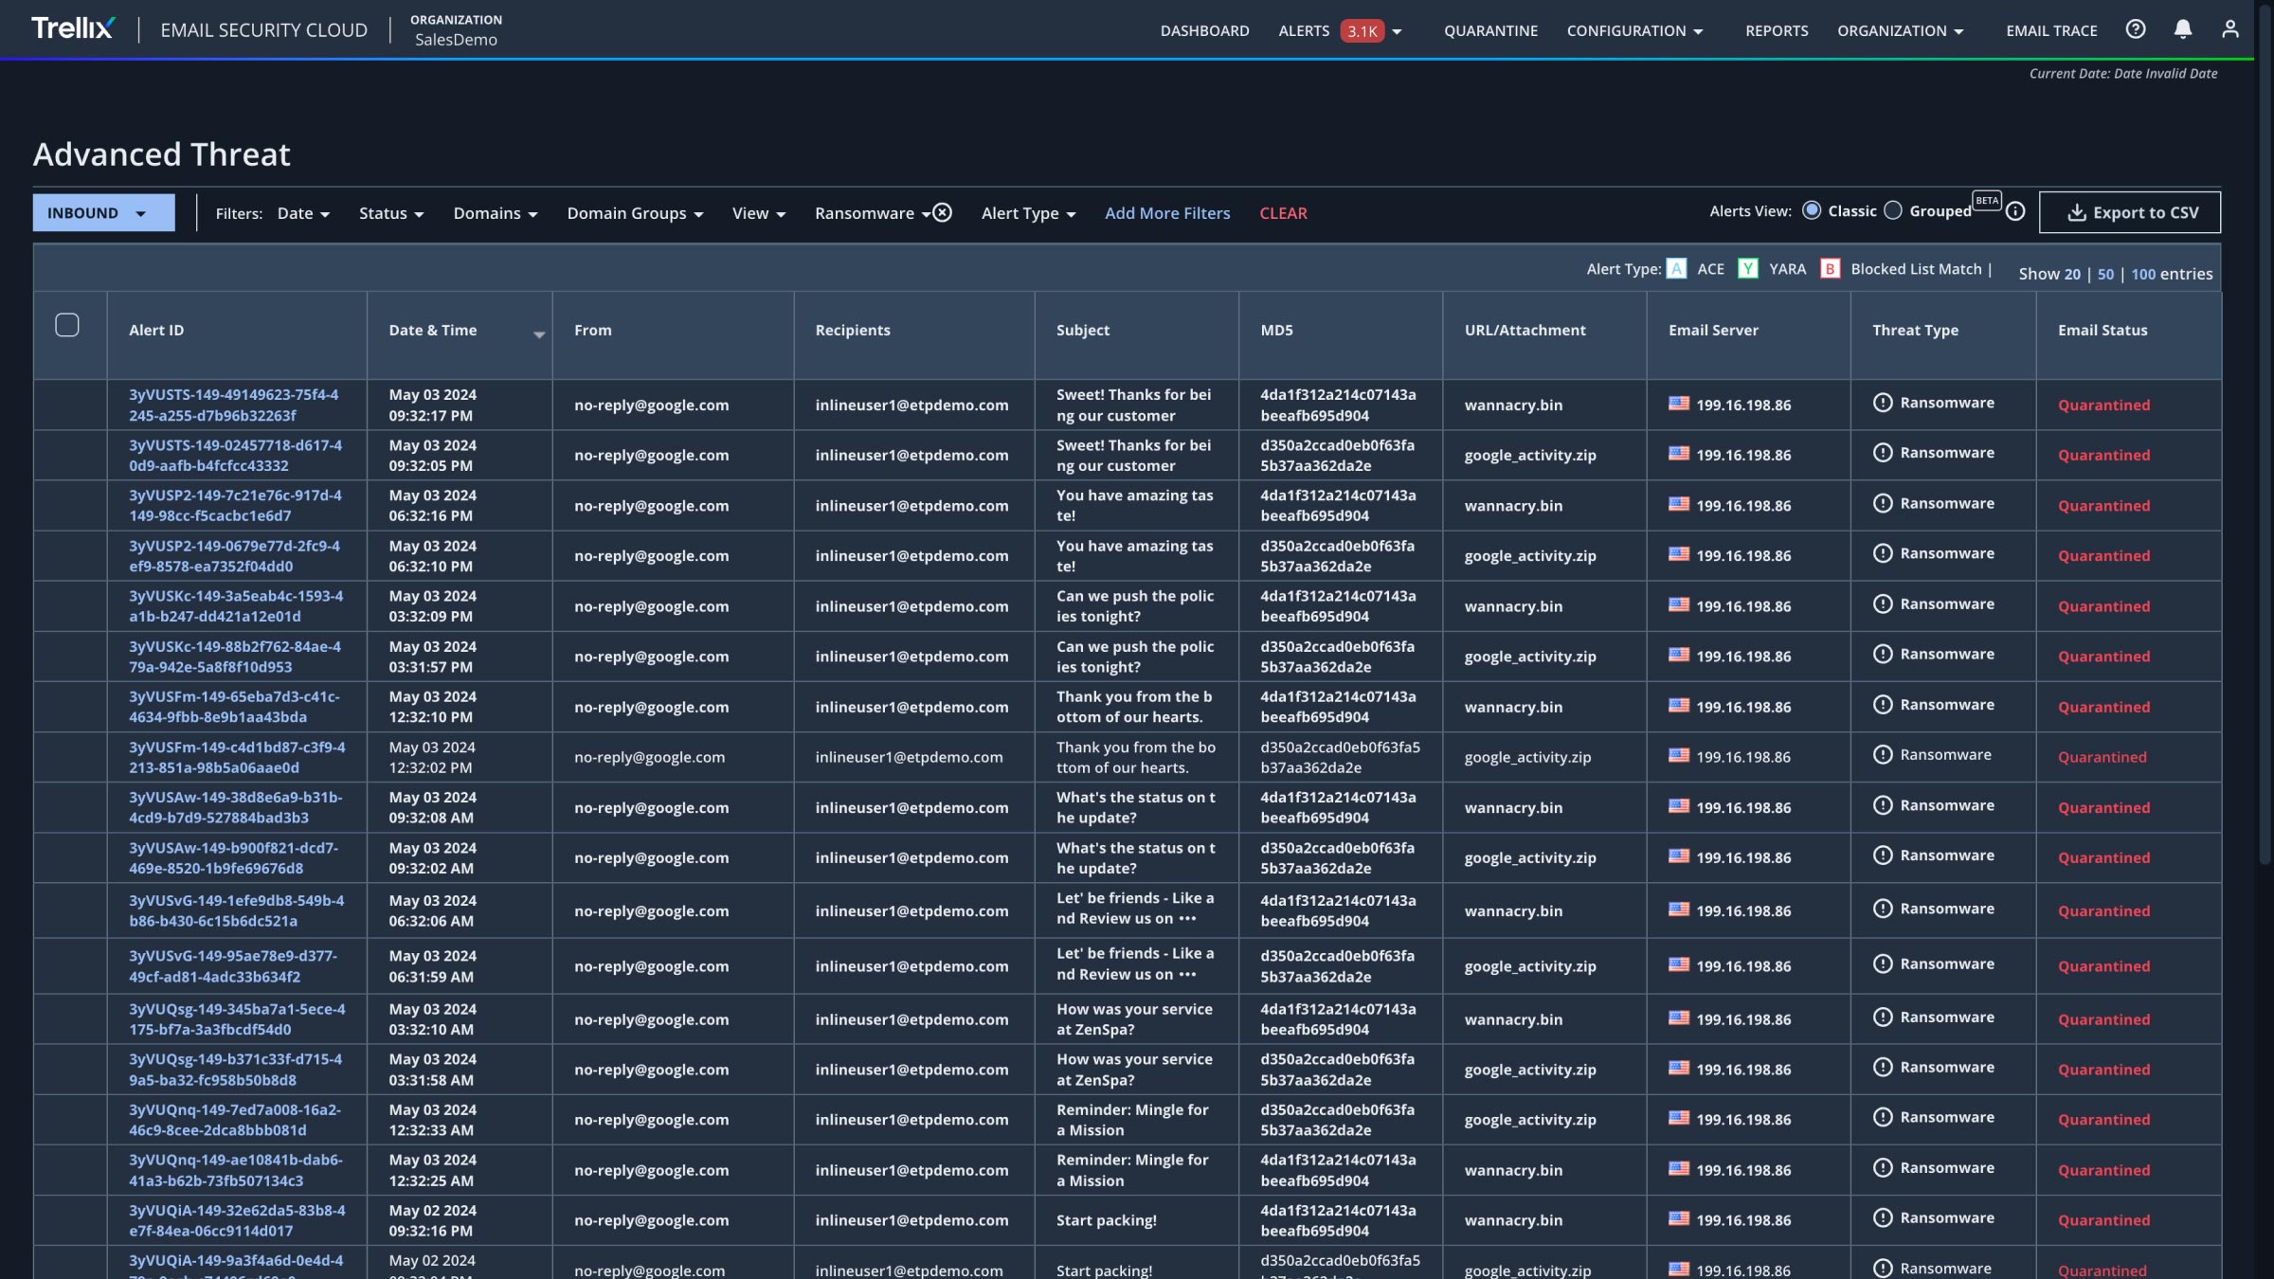Open the help question mark icon
Viewport: 2274px width, 1279px height.
[2135, 29]
